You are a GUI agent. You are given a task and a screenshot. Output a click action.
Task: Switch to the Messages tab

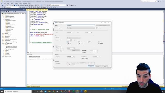[30, 54]
